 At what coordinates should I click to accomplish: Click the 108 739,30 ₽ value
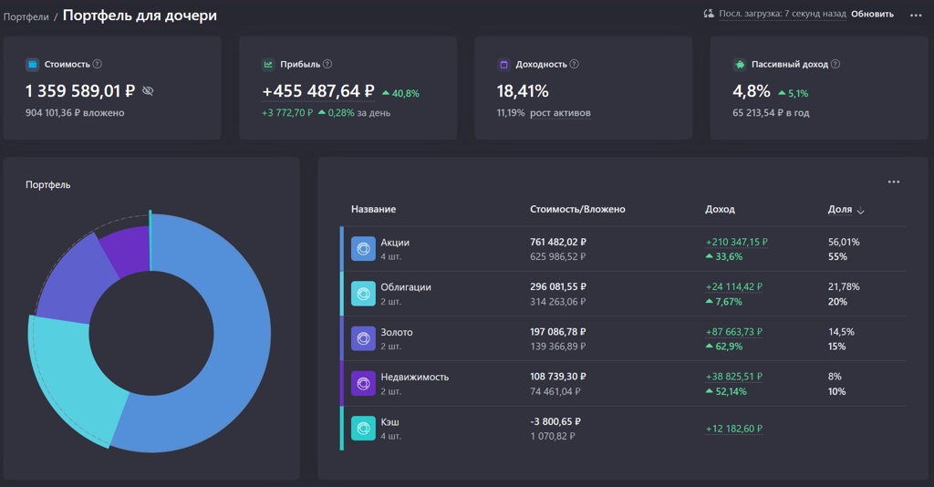557,377
